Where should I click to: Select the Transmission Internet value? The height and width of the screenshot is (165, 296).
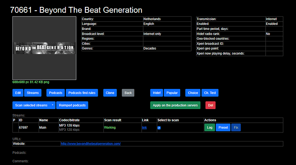pyautogui.click(x=271, y=19)
